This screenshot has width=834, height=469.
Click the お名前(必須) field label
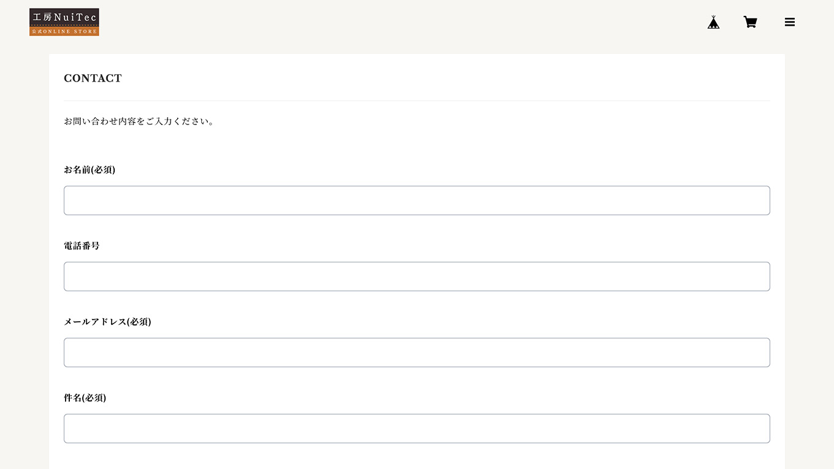click(90, 169)
